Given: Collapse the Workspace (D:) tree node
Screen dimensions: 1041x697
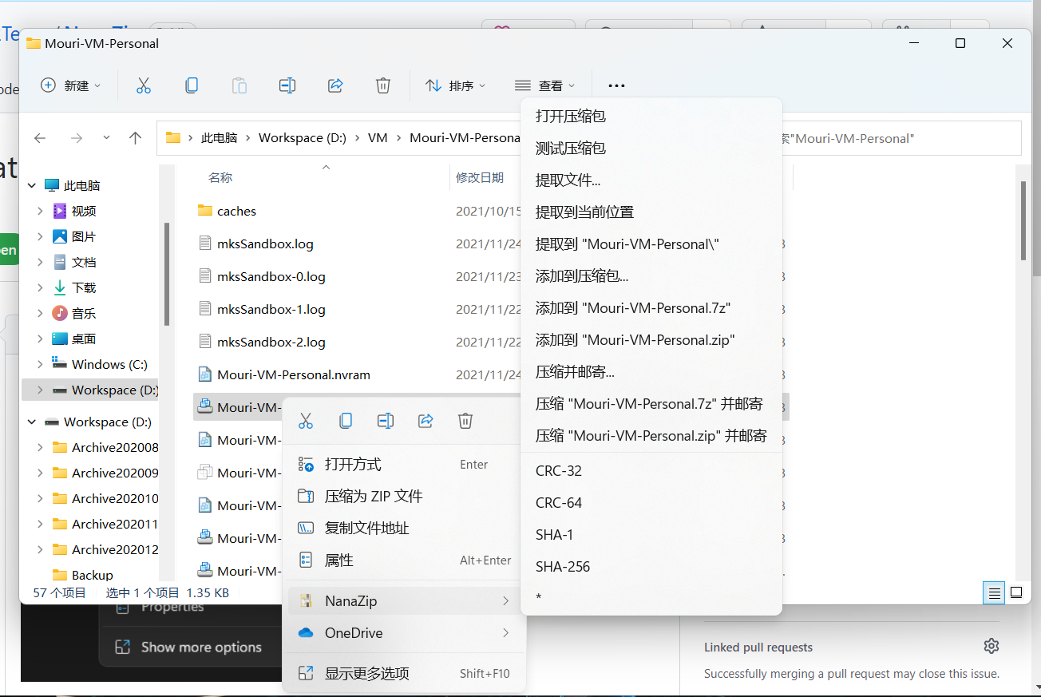Looking at the screenshot, I should (x=34, y=422).
